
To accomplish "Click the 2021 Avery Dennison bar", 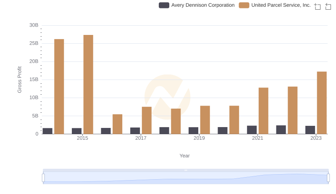I will [x=252, y=130].
